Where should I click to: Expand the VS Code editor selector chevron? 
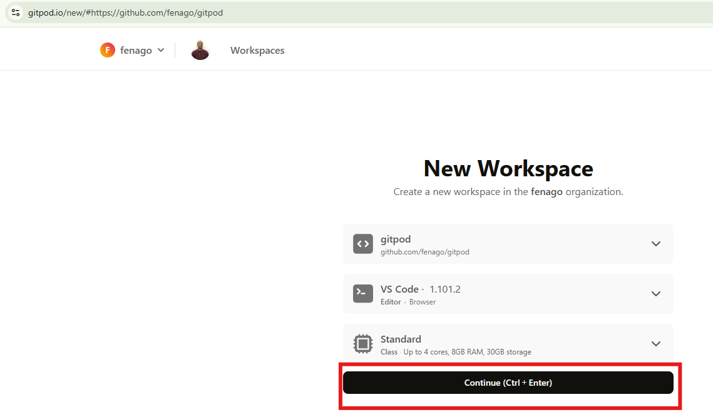pyautogui.click(x=655, y=294)
